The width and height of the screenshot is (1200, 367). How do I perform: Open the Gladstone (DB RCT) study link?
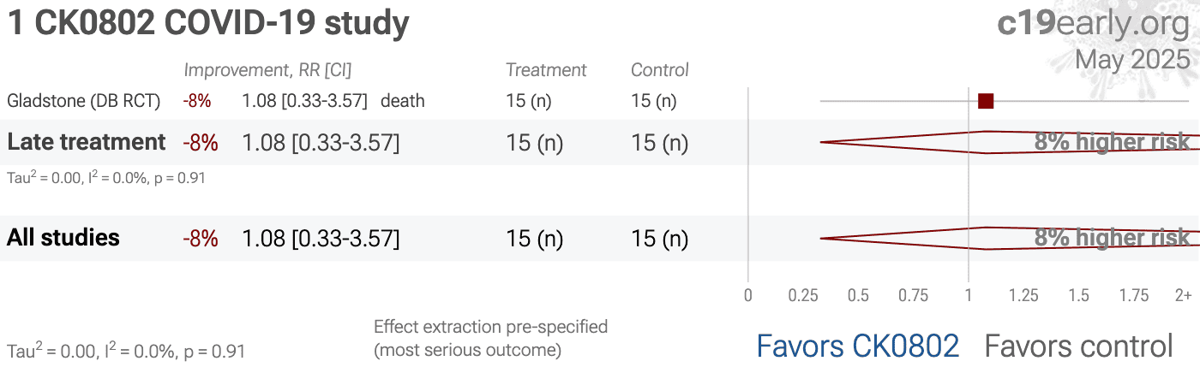84,101
